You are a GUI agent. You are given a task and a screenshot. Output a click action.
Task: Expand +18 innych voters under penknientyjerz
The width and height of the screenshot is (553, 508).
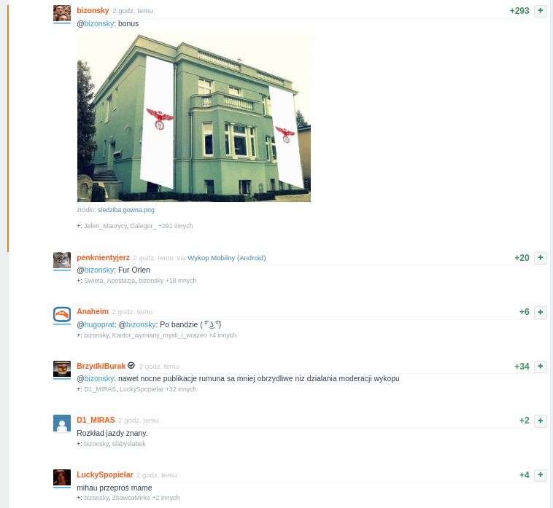181,281
